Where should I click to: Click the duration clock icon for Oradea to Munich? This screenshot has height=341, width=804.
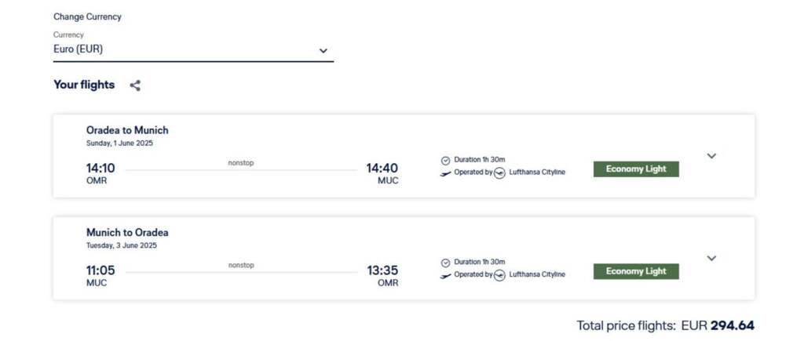(446, 160)
